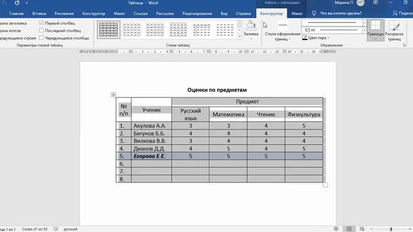Enable Последний столбец checkbox
Image resolution: width=413 pixels, height=232 pixels.
tap(41, 30)
